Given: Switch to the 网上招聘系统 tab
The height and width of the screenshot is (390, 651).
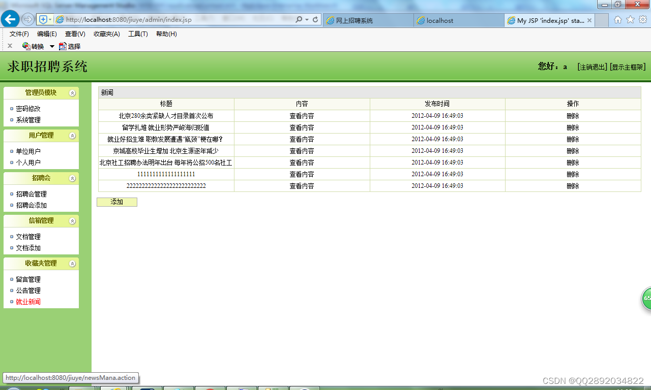Looking at the screenshot, I should (x=368, y=20).
